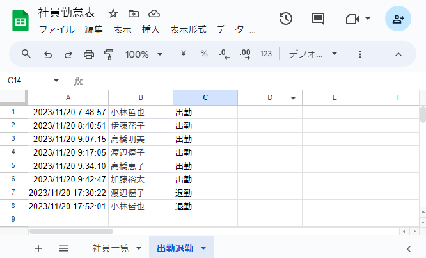Click the document title 社員勤怠表
The width and height of the screenshot is (426, 258).
[x=67, y=13]
